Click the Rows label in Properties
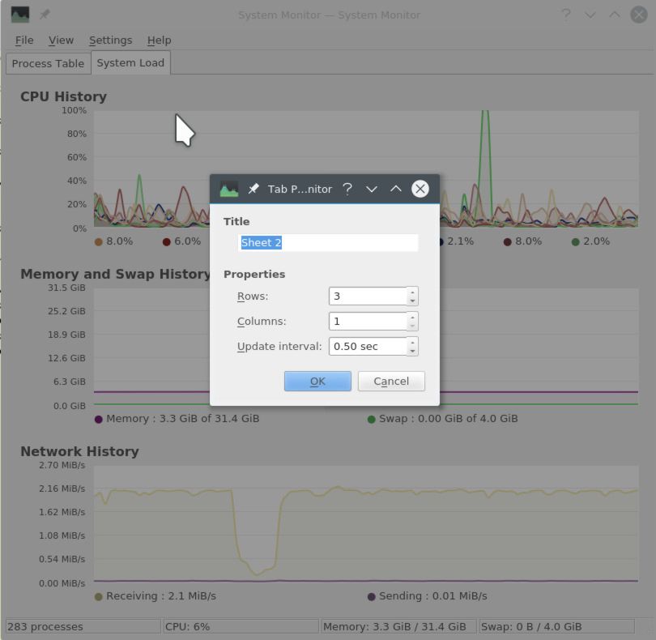The width and height of the screenshot is (656, 640). point(253,297)
